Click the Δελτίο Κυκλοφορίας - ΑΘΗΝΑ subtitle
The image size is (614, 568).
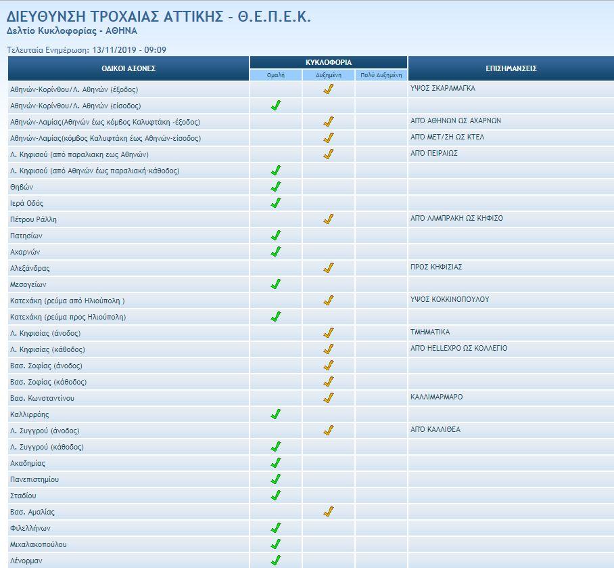(72, 31)
